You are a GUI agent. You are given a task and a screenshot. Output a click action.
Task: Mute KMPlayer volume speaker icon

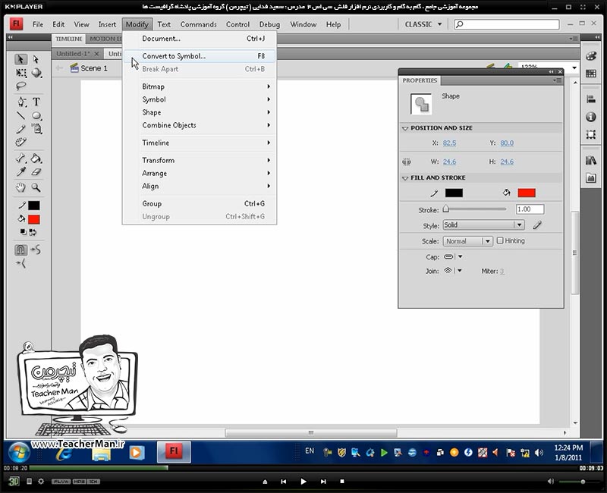click(551, 482)
